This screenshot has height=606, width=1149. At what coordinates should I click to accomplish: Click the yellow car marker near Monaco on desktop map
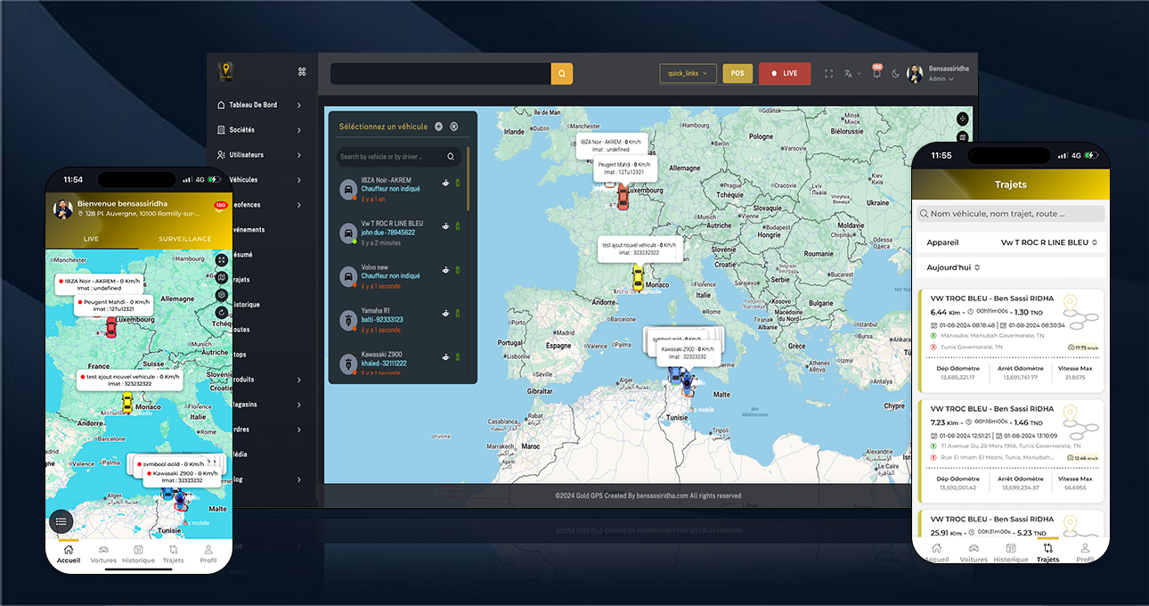point(637,277)
